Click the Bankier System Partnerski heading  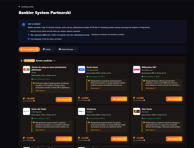coord(45,13)
